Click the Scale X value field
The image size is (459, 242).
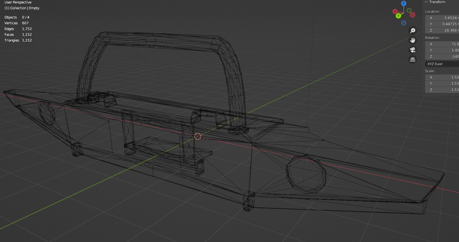pyautogui.click(x=442, y=77)
